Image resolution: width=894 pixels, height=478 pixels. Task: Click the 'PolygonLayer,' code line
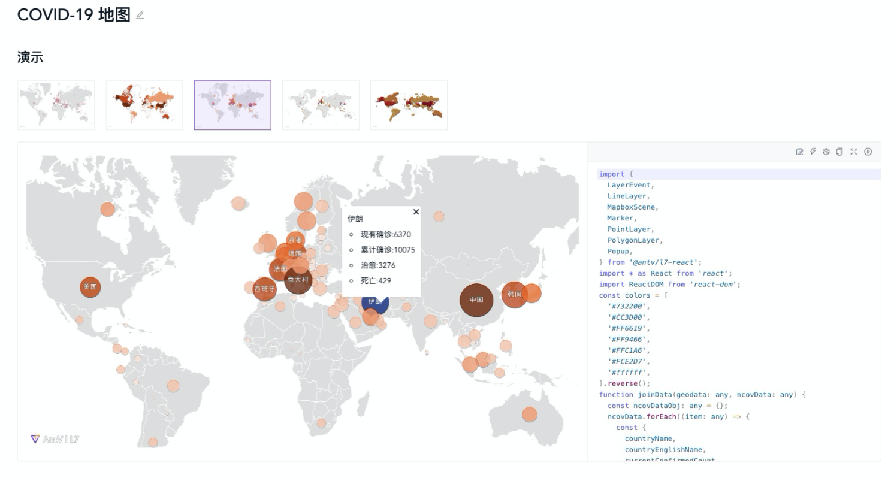tap(635, 240)
